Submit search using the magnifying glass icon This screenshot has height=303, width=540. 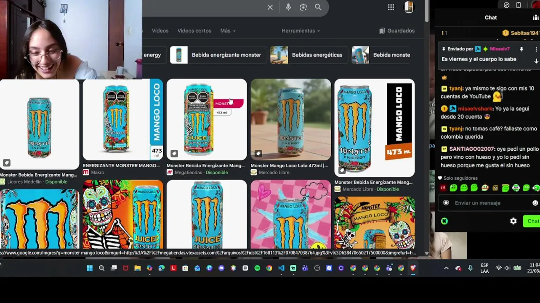[x=318, y=7]
